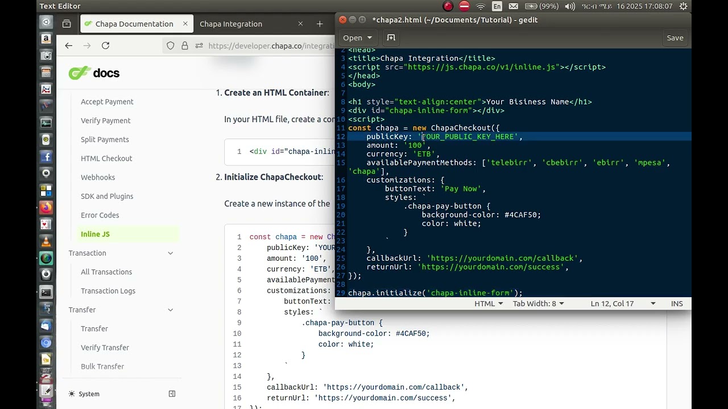Open the All Transactions page
The height and width of the screenshot is (409, 728).
coord(106,272)
